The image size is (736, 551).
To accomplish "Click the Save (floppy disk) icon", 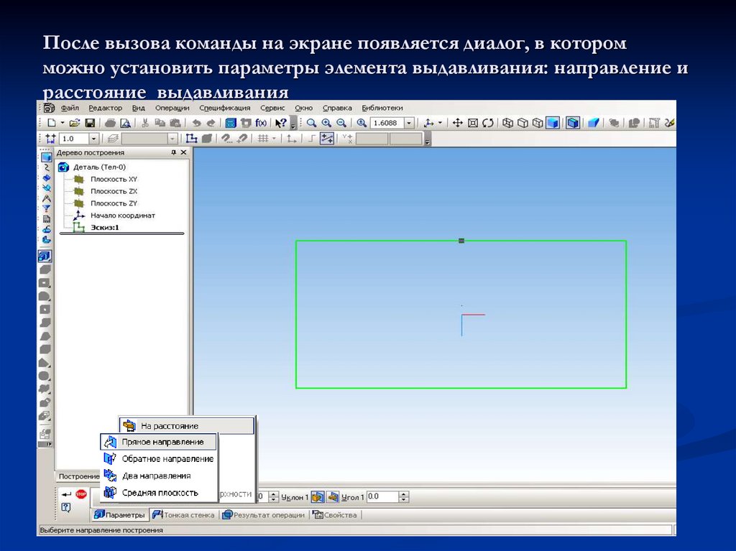I will click(x=91, y=123).
